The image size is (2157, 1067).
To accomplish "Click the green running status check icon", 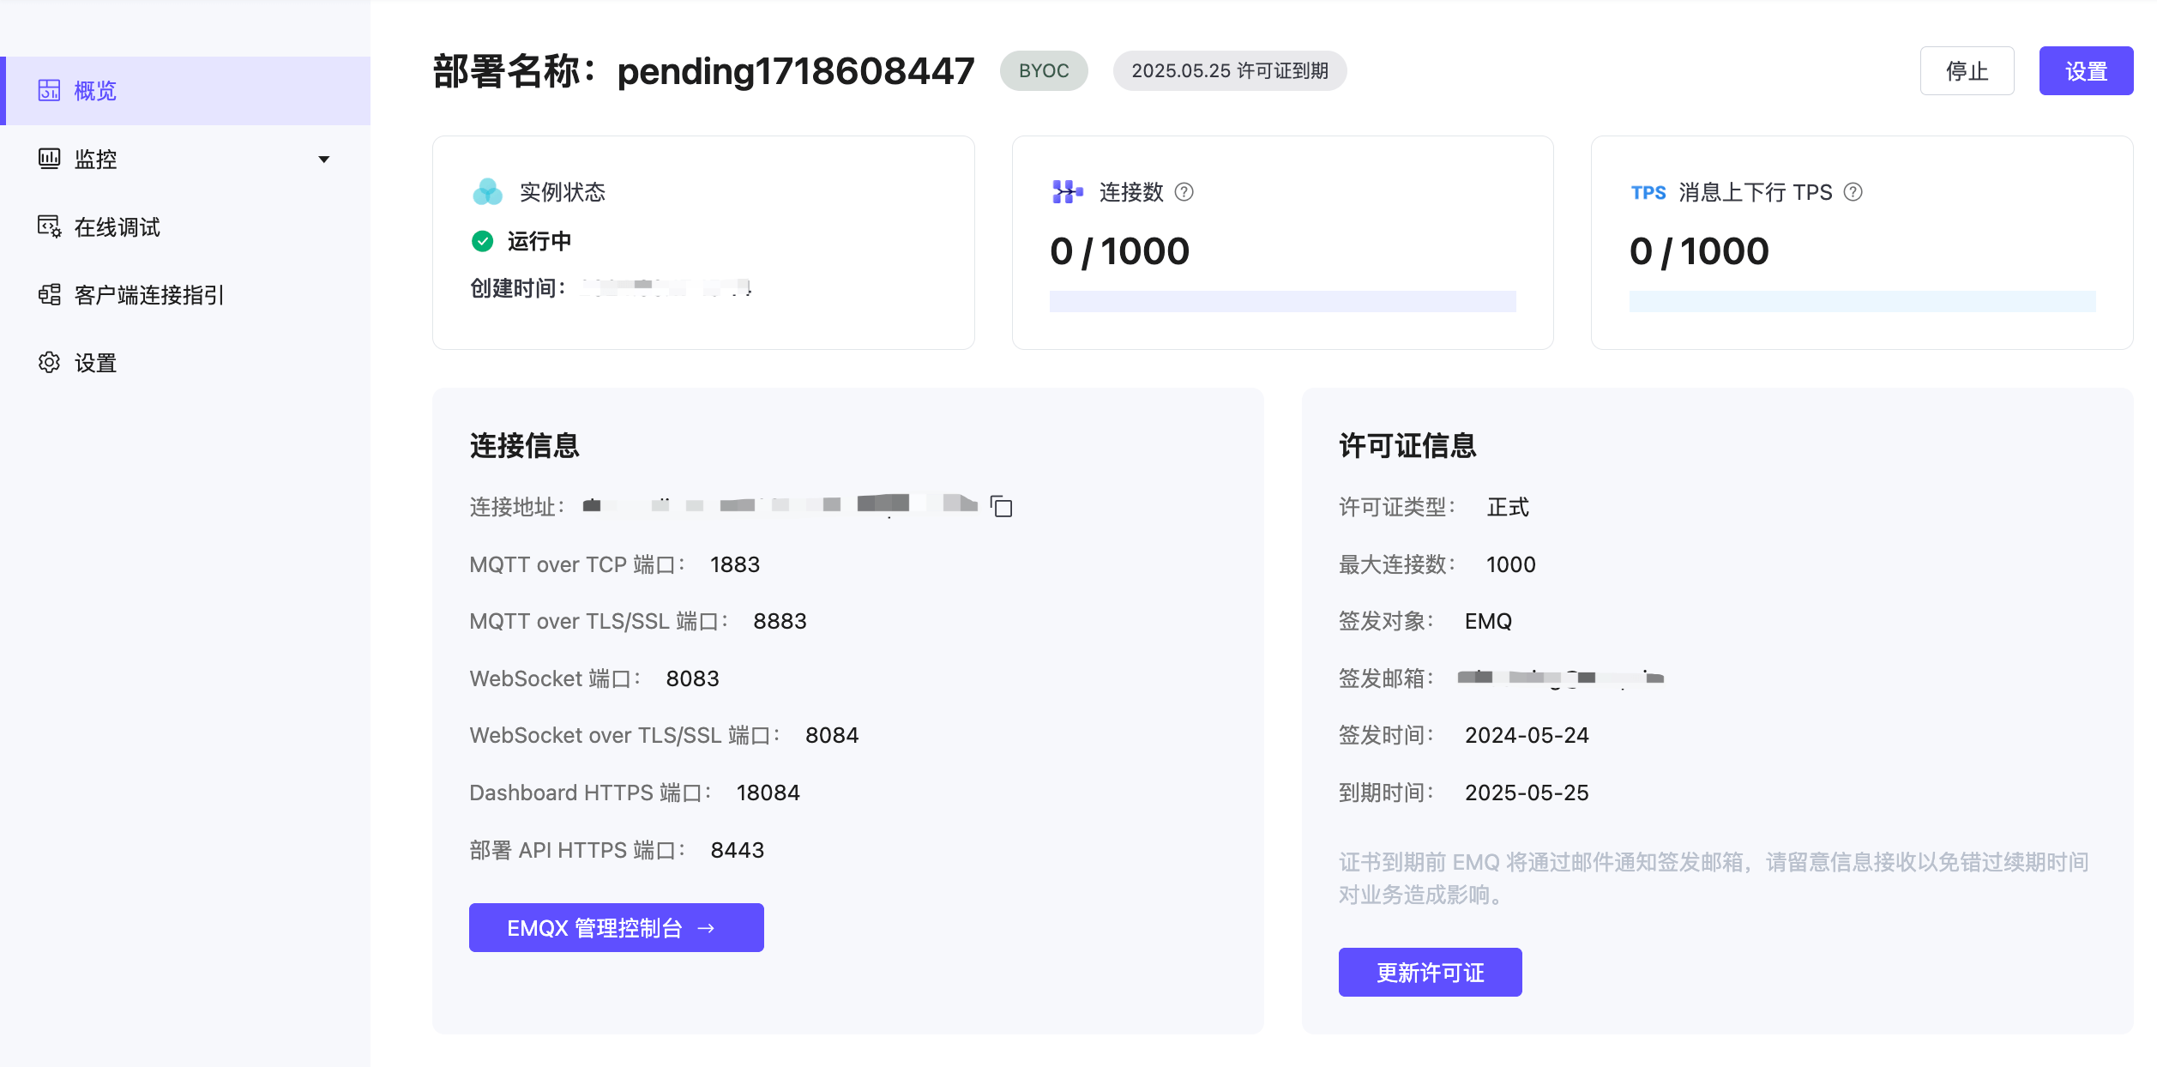I will 483,241.
